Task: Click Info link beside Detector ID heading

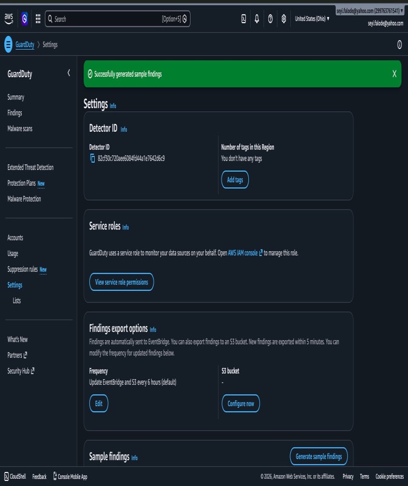Action: pos(124,129)
